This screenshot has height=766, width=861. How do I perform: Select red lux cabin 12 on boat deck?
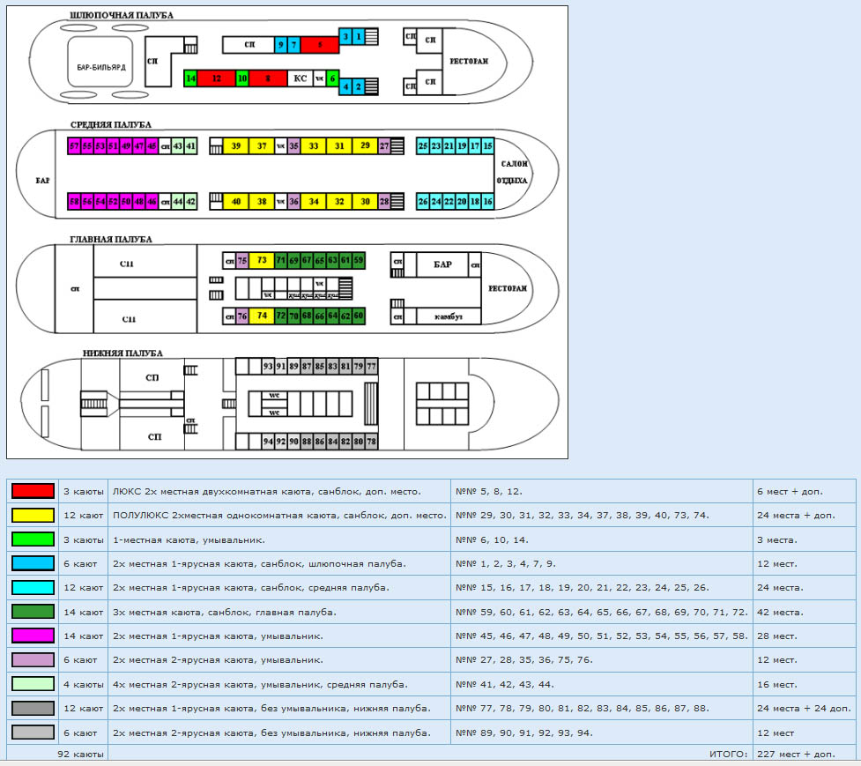pyautogui.click(x=216, y=78)
